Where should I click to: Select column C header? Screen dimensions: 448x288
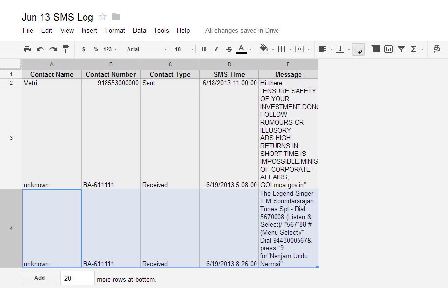tap(170, 65)
